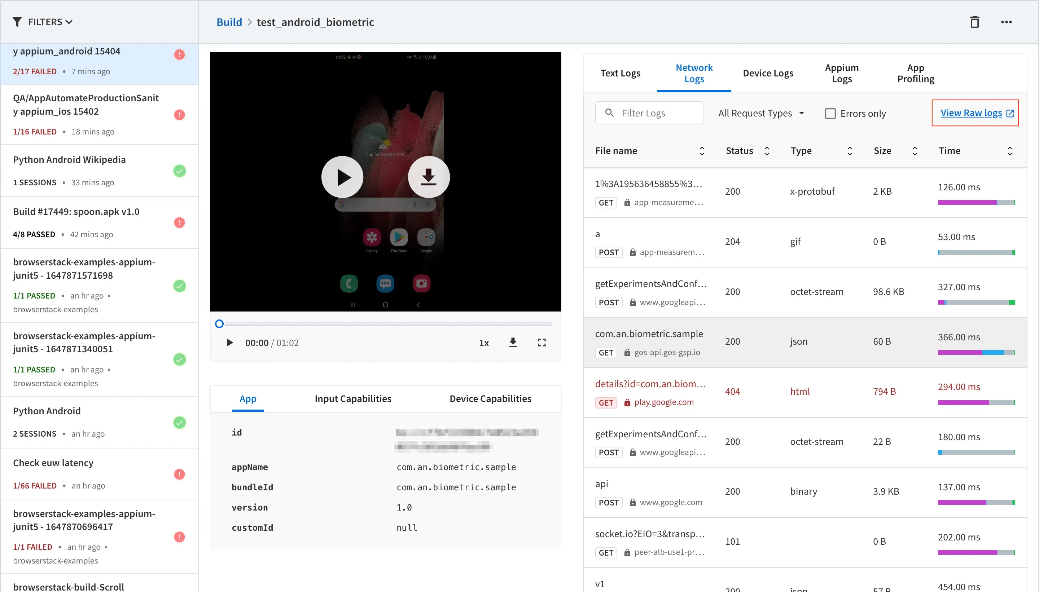The width and height of the screenshot is (1039, 592).
Task: Open the All Request Types dropdown
Action: click(761, 113)
